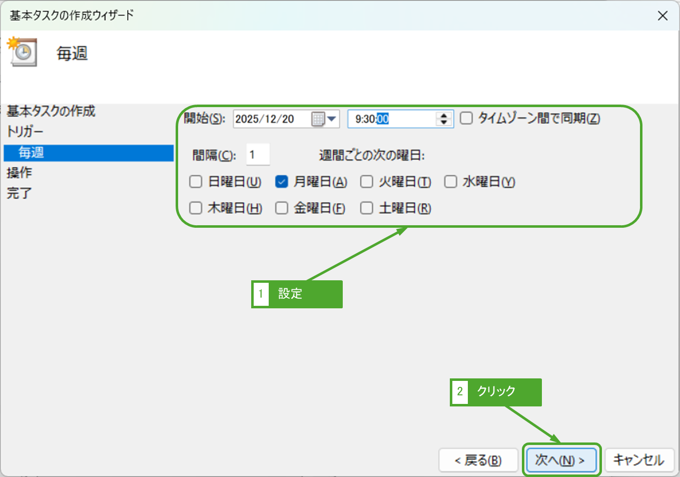
Task: Select 基本タスクの作成 step in sidebar
Action: point(51,111)
